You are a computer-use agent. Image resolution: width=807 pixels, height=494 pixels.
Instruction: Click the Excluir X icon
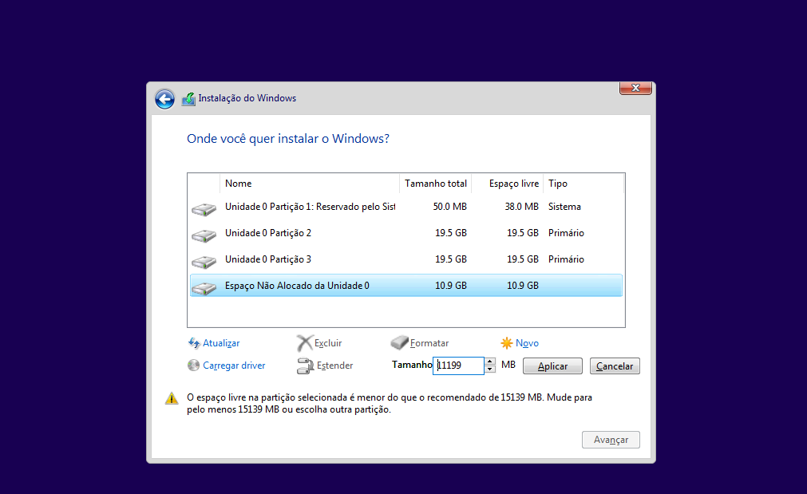point(305,342)
